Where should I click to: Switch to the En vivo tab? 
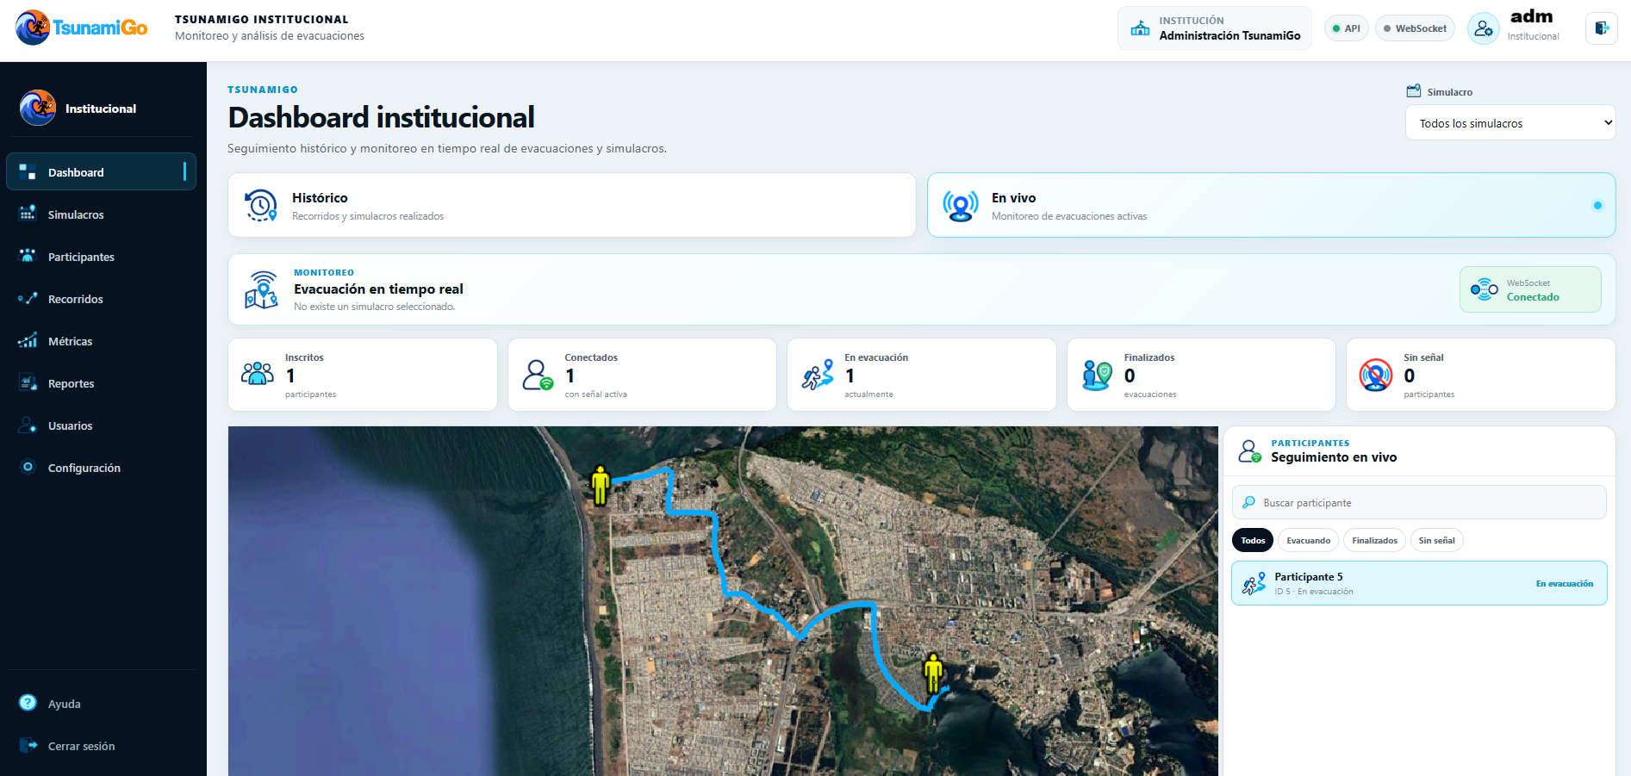pos(1271,205)
